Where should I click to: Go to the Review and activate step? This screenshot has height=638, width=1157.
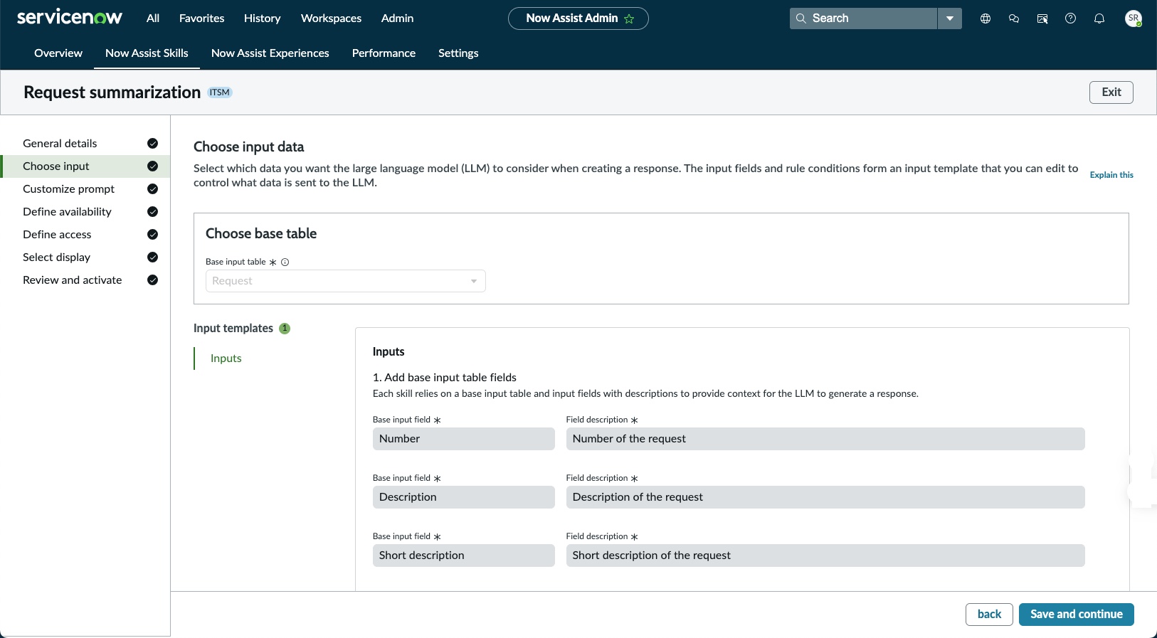coord(85,280)
